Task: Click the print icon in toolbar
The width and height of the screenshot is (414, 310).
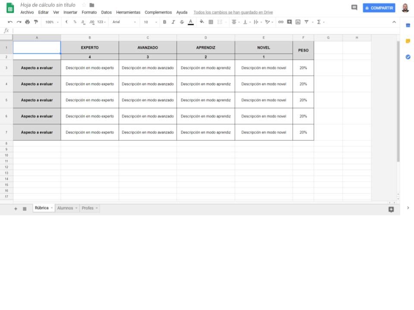Action: coord(28,22)
